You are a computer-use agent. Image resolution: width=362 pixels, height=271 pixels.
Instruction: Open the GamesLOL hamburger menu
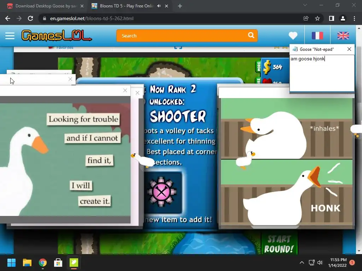tap(10, 36)
